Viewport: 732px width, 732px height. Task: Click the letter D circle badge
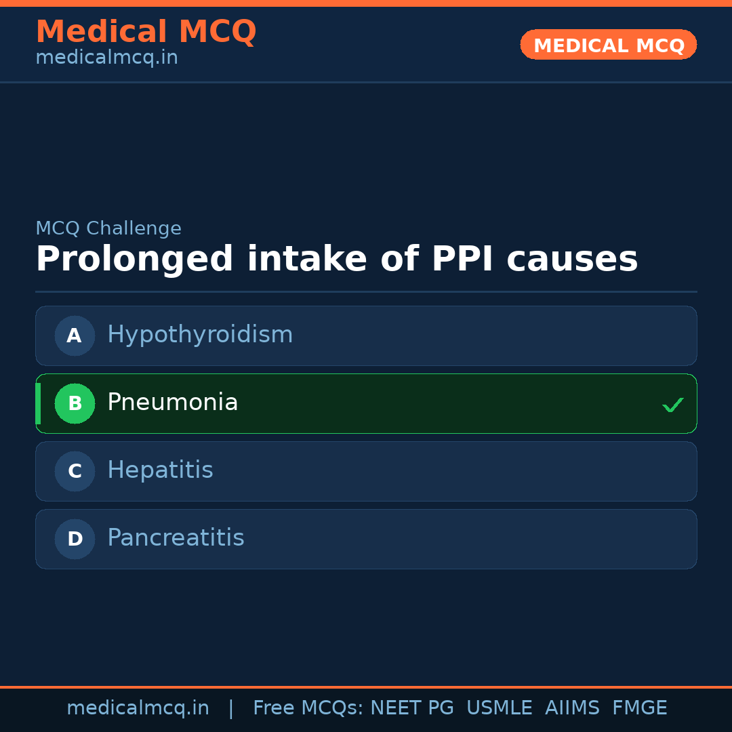point(75,539)
